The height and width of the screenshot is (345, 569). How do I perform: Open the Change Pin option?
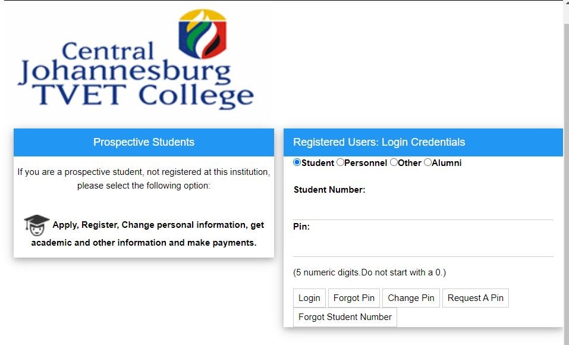[x=411, y=298]
